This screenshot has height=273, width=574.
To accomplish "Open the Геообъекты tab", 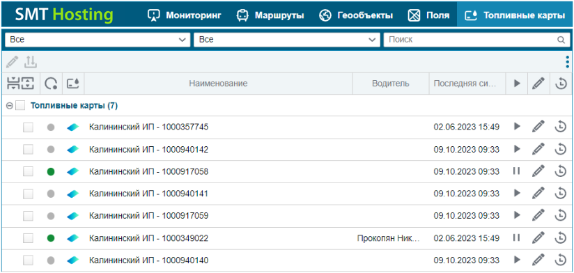I will click(356, 15).
